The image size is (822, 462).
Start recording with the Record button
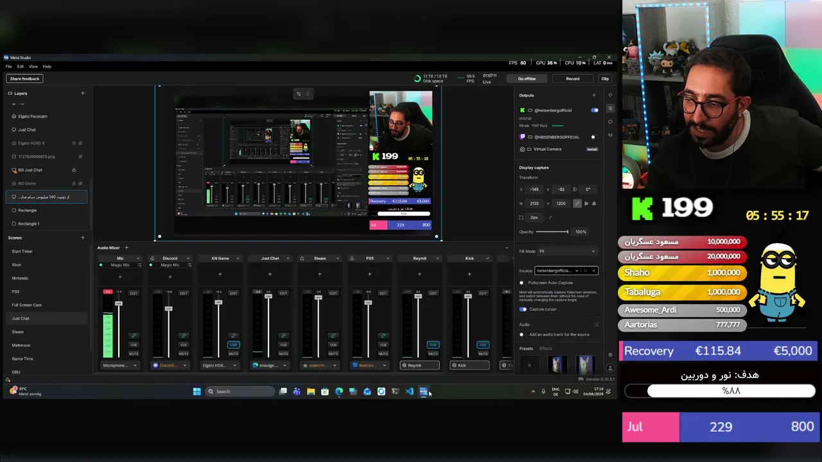click(x=572, y=79)
